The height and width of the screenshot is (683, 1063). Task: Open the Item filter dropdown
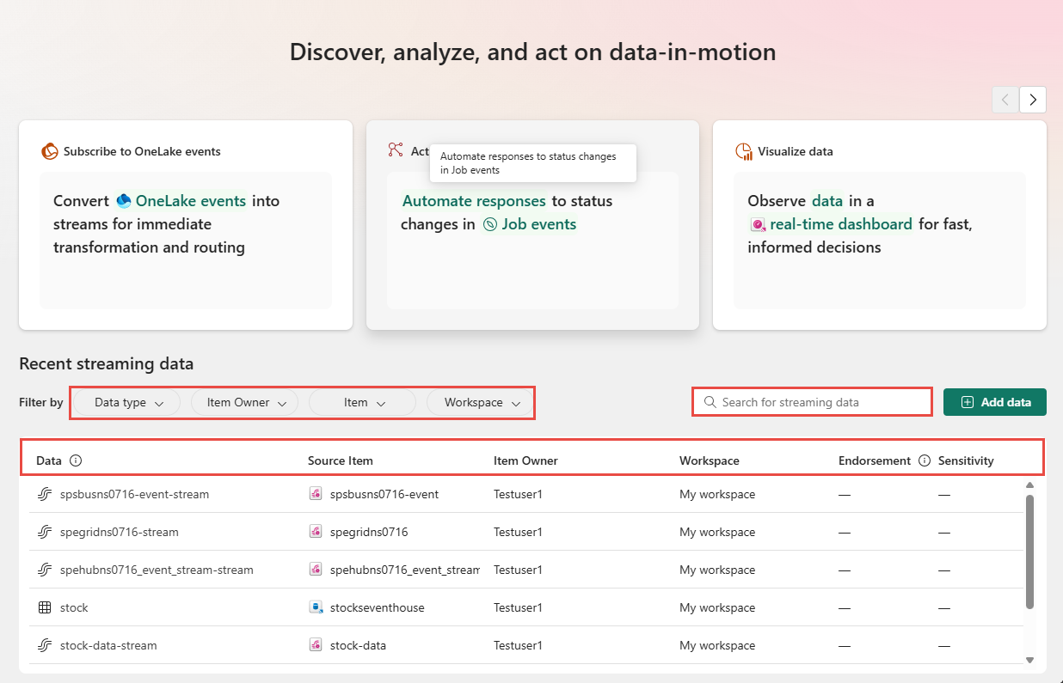(364, 402)
